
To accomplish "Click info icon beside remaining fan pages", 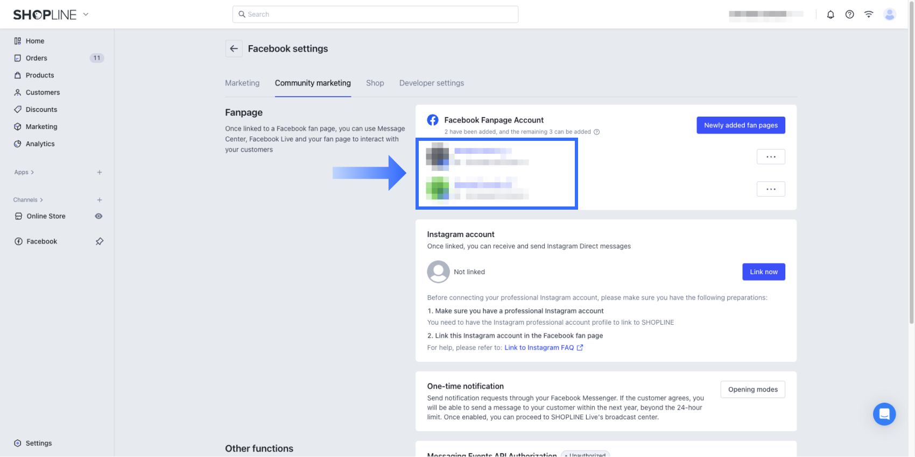I will (x=596, y=132).
